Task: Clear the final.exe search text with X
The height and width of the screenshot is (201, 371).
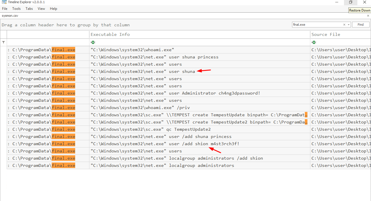Action: (344, 25)
